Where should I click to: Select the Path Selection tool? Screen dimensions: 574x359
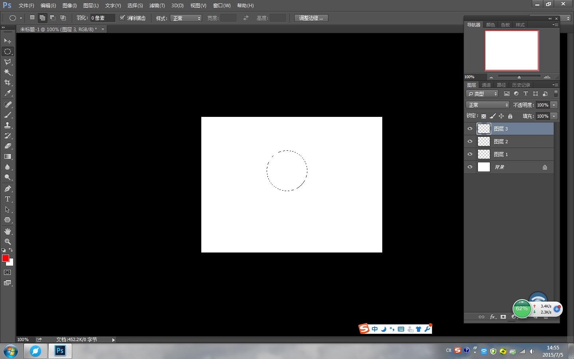(8, 209)
